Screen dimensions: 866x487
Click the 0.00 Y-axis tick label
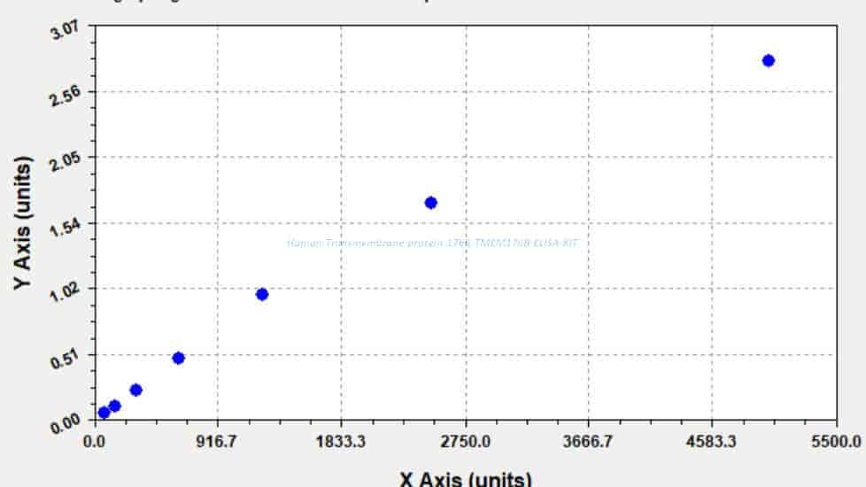65,423
